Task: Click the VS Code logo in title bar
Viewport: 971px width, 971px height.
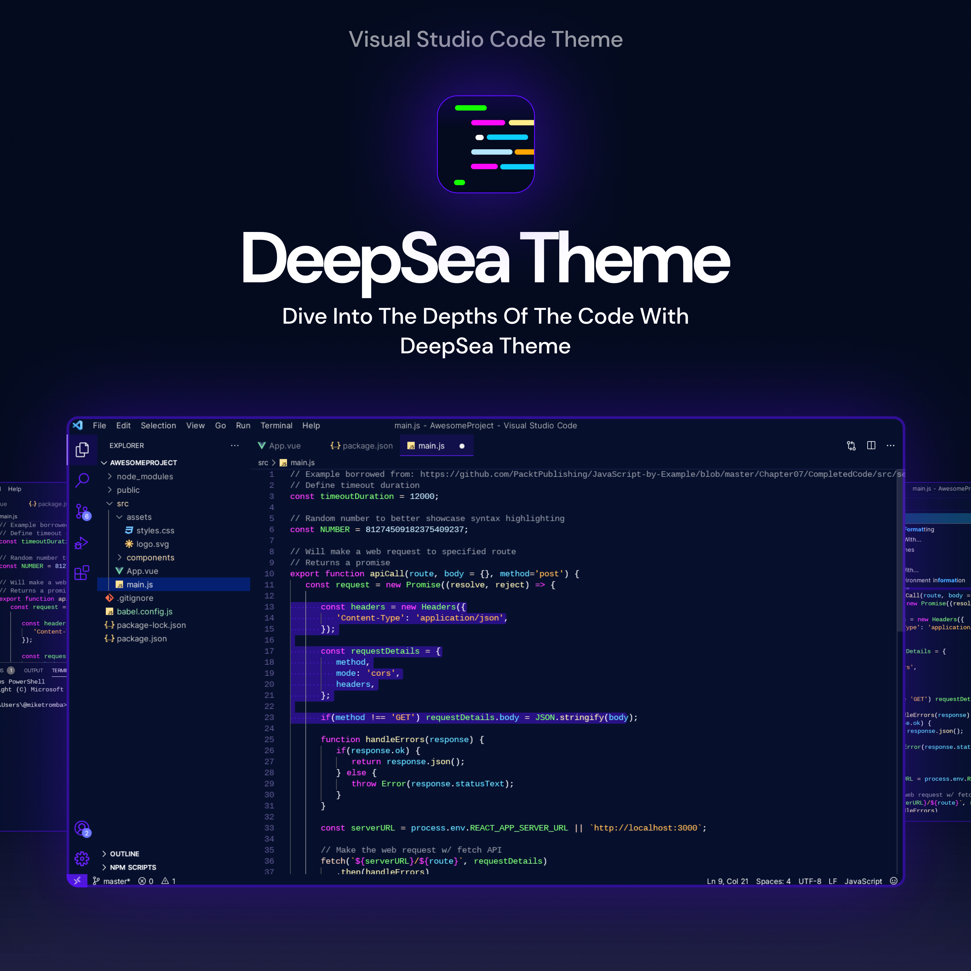Action: click(78, 425)
